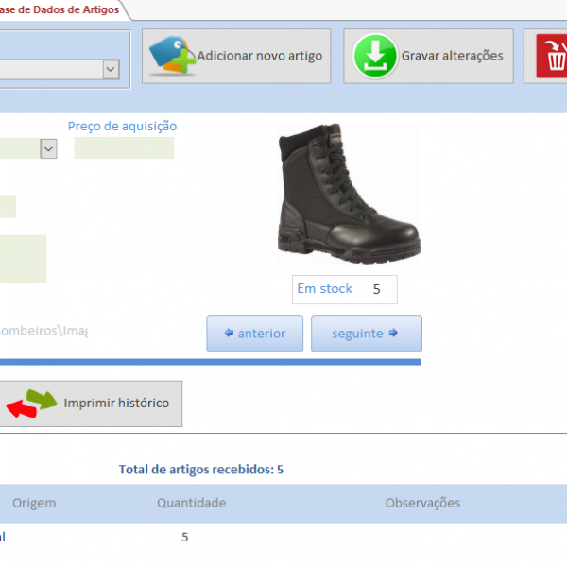Viewport: 567px width, 567px height.
Task: Click the green download arrow save icon
Action: tap(375, 56)
